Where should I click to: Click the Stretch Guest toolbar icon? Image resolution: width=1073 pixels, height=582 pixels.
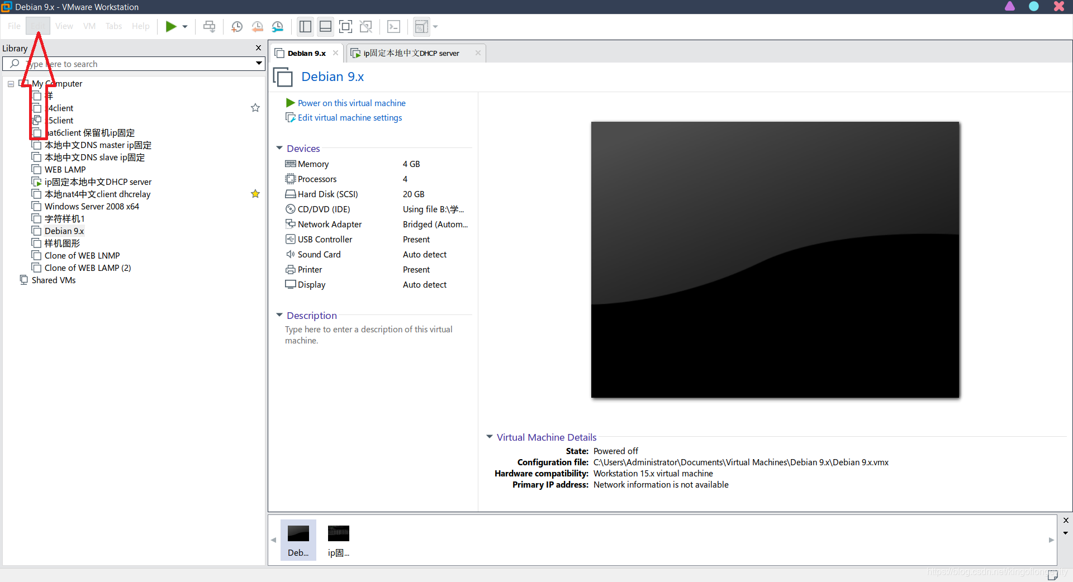(421, 26)
